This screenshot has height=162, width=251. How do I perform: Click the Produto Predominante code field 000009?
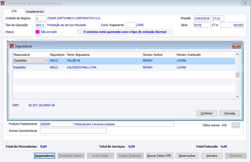(x=56, y=124)
